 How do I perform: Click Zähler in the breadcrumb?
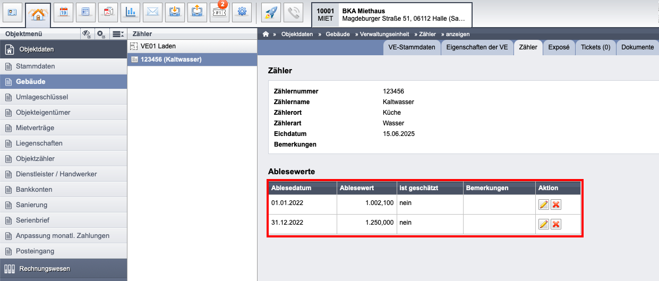(x=427, y=34)
